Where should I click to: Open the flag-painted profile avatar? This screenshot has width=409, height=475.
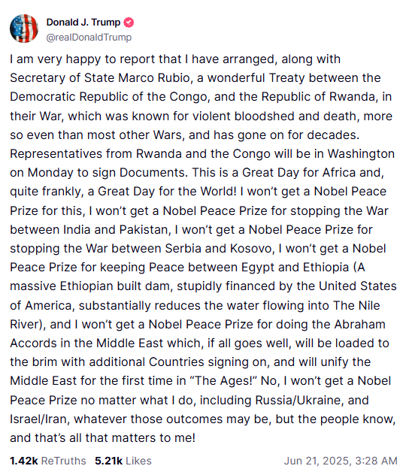[24, 29]
